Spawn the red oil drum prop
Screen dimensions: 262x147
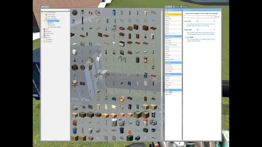145,60
